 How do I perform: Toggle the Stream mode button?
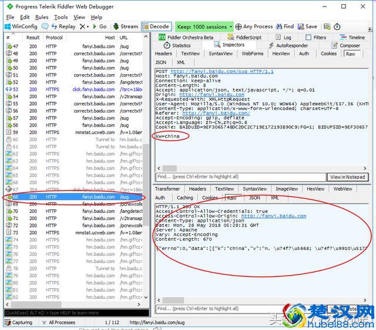pos(125,26)
